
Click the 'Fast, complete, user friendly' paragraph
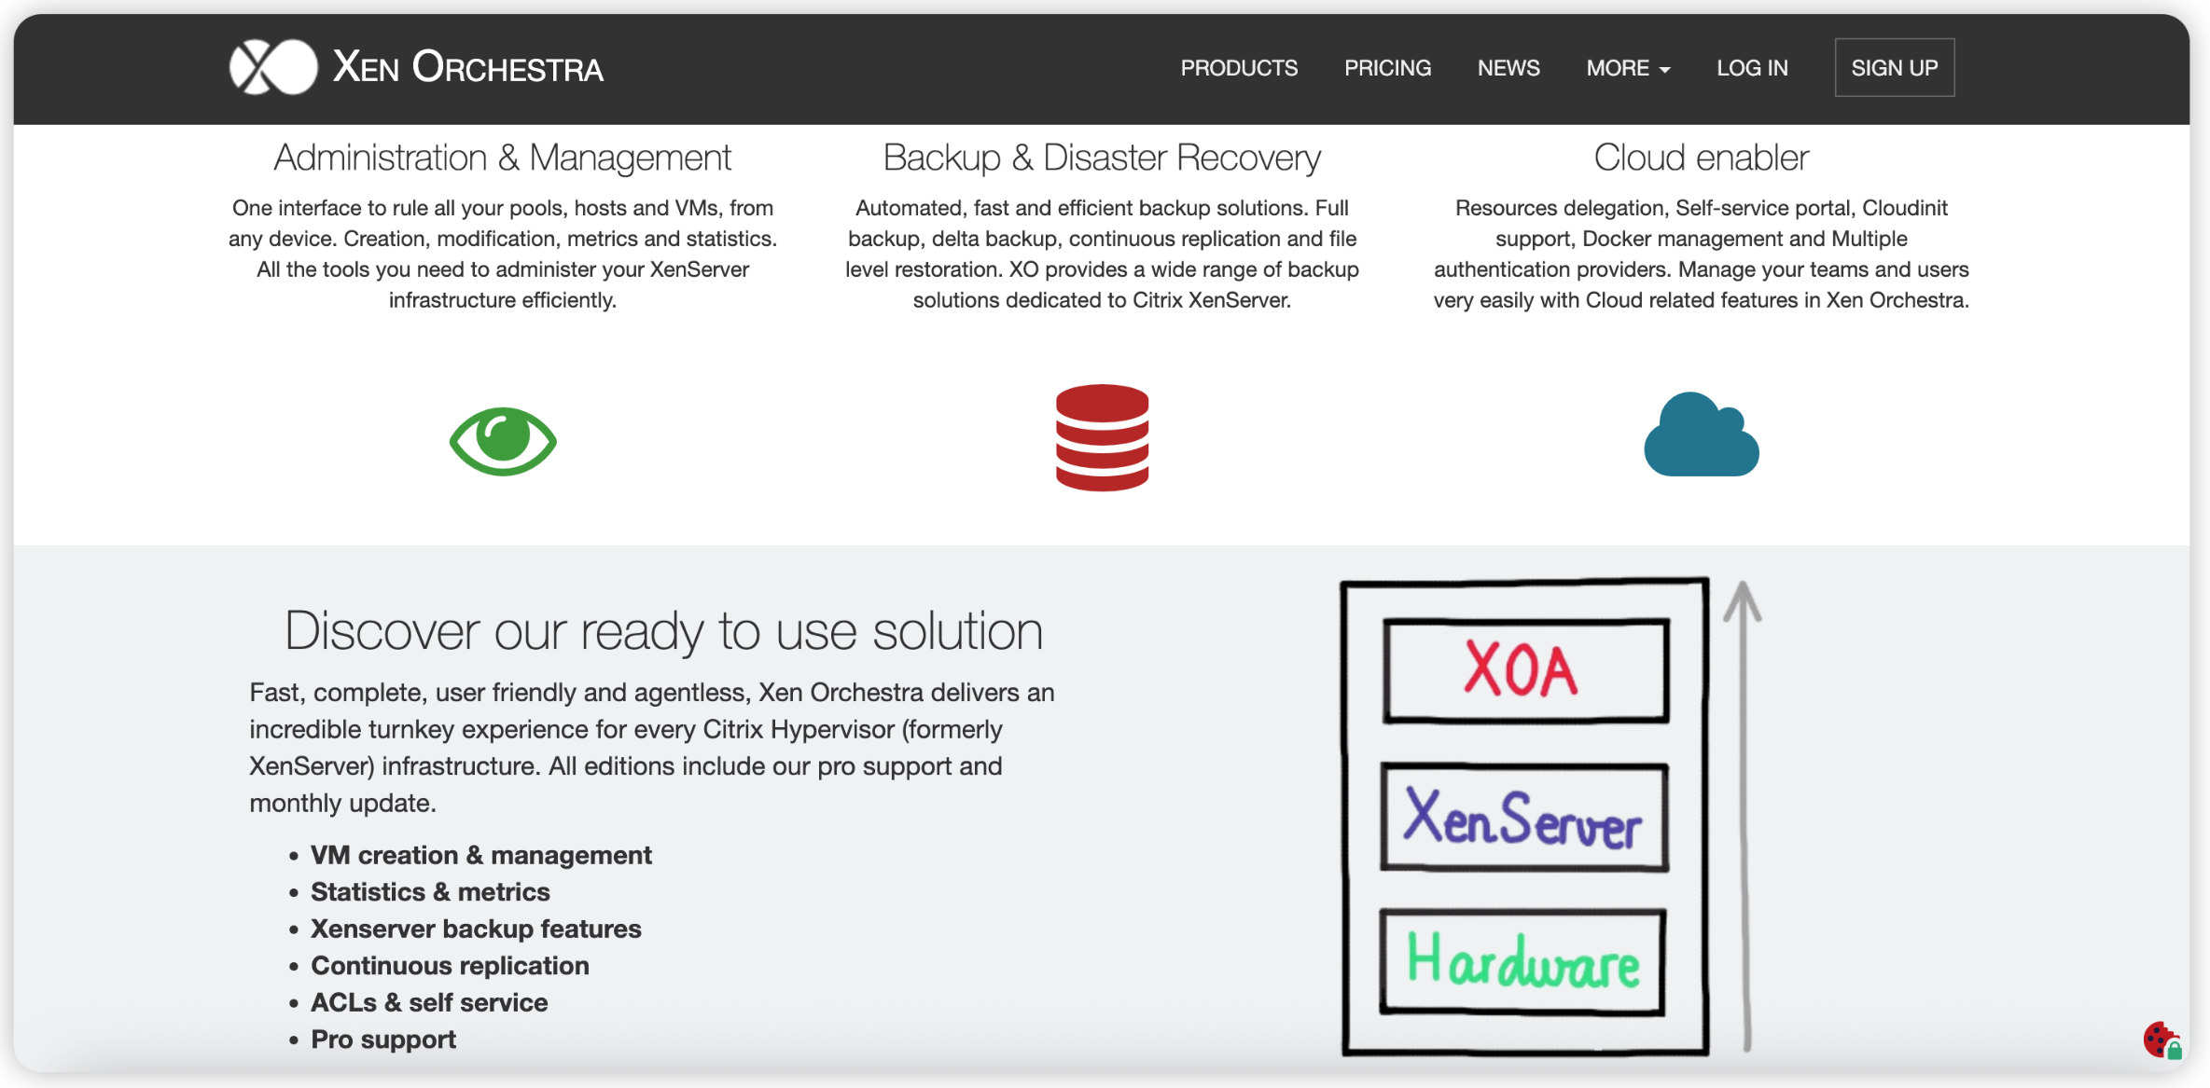[652, 748]
